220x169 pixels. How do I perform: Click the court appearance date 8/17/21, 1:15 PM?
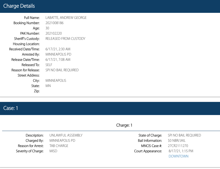(x=181, y=151)
